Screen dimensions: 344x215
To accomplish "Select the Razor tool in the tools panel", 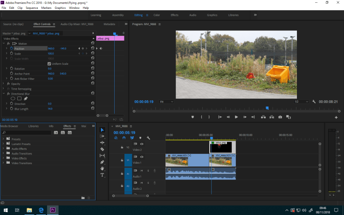I will pyautogui.click(x=103, y=149).
